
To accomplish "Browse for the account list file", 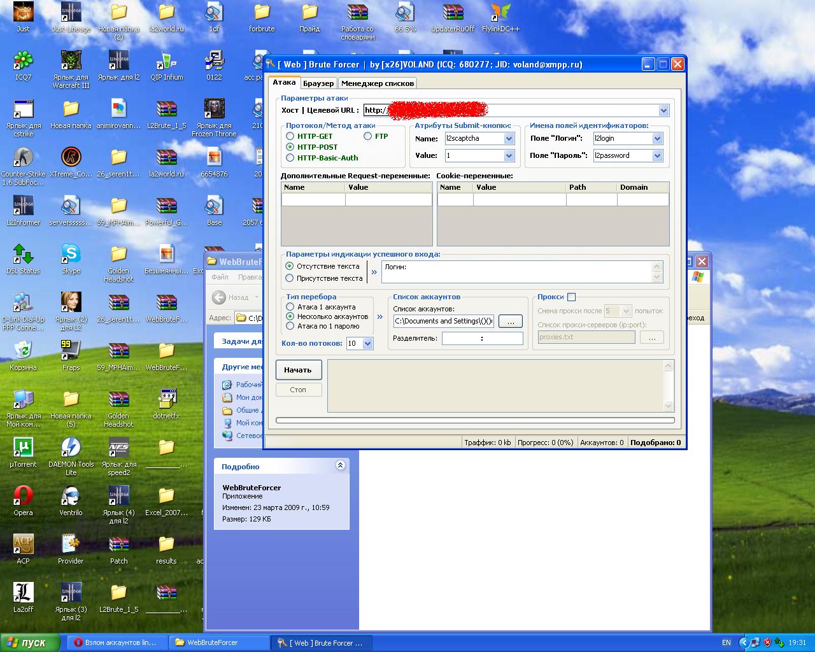I will click(511, 322).
